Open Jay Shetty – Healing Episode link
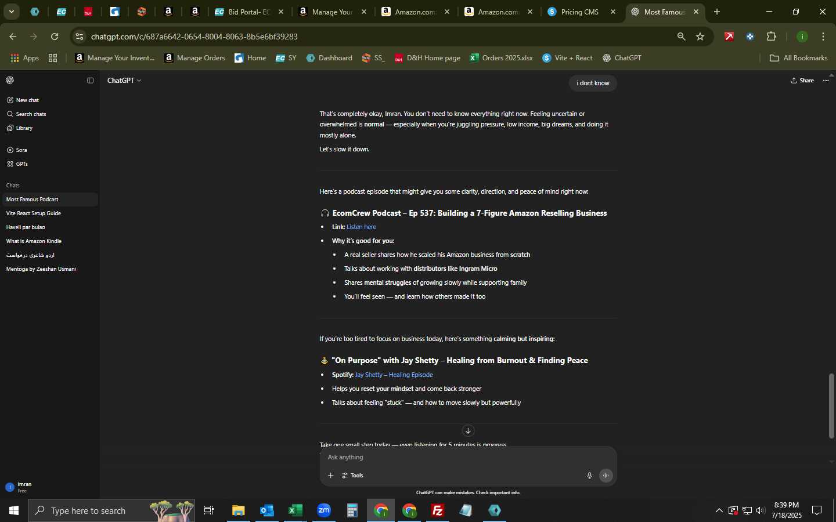Viewport: 836px width, 522px height. click(x=394, y=375)
